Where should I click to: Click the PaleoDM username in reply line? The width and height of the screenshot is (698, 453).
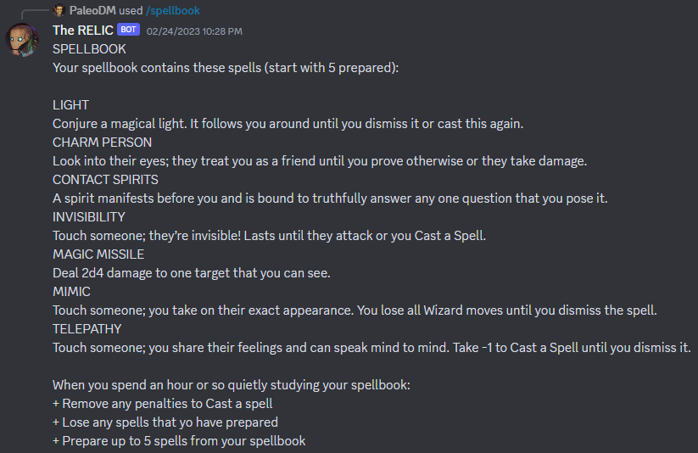92,10
